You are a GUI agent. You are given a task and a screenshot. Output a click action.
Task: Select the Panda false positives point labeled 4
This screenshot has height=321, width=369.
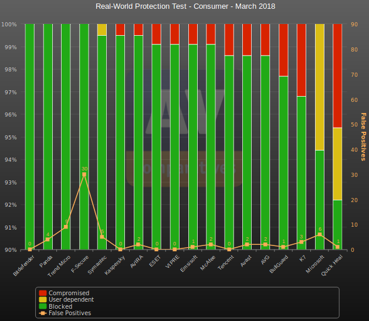click(48, 240)
